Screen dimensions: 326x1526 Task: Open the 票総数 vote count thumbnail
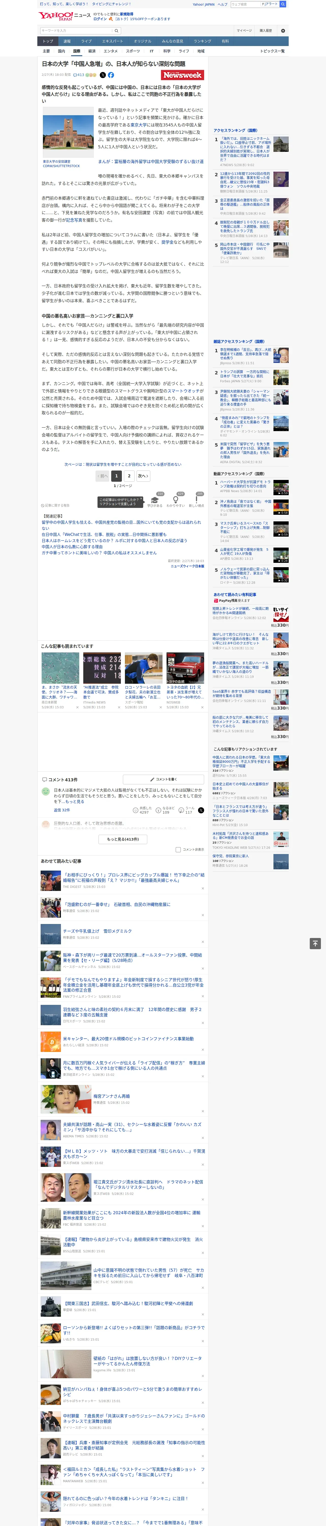[102, 668]
